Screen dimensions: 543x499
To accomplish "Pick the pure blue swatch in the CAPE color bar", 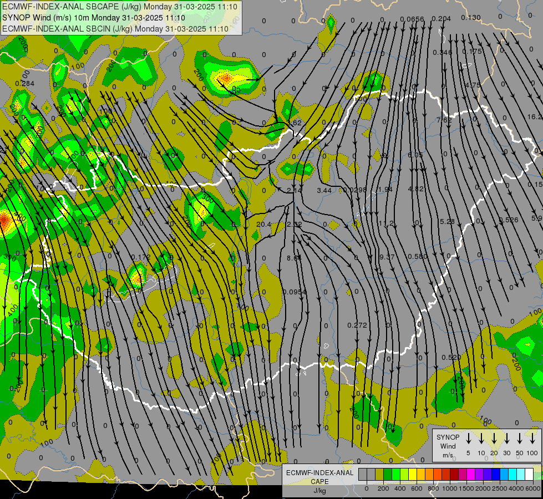I will point(496,474).
